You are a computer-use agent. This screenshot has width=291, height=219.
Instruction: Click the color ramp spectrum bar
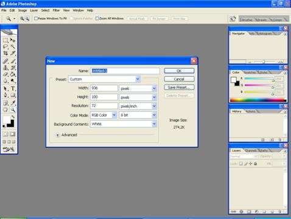(258, 100)
